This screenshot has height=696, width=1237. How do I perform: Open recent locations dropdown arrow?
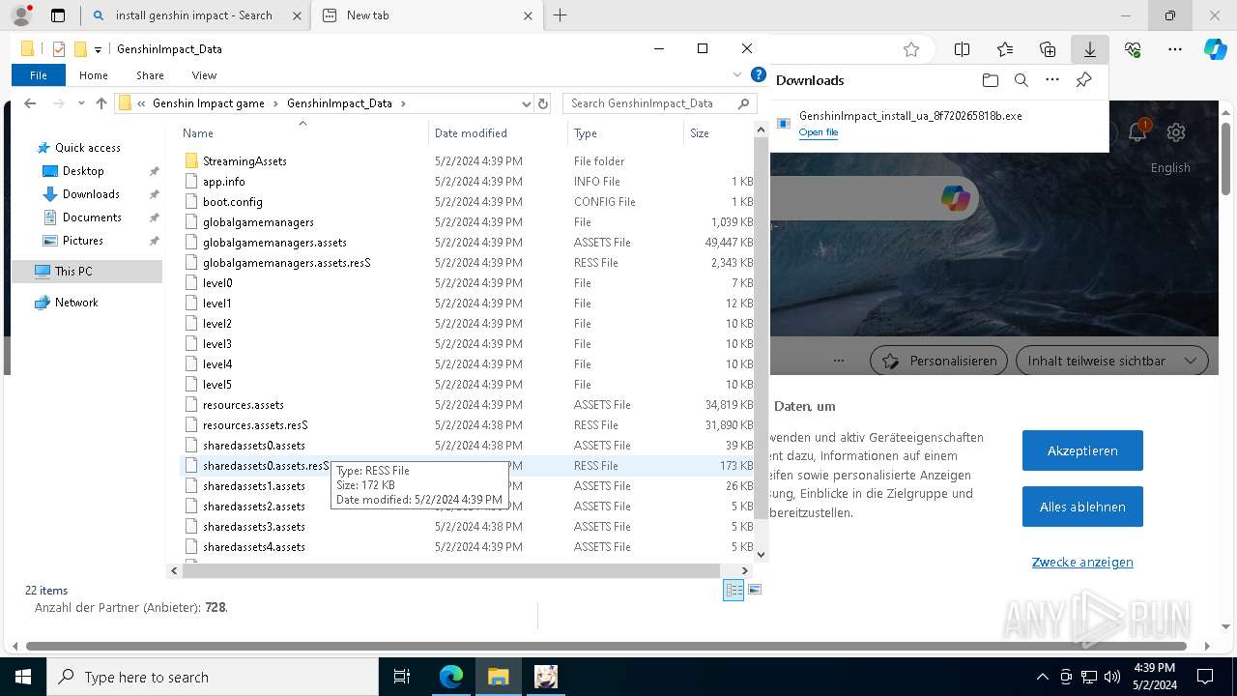click(x=81, y=103)
